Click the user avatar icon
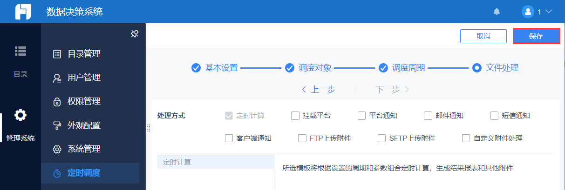This screenshot has height=190, width=565. tap(528, 12)
